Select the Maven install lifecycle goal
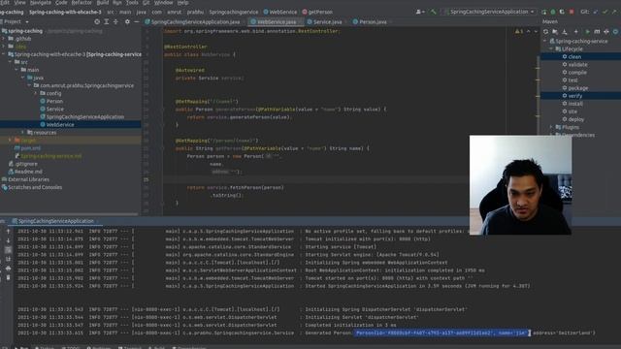 tap(575, 104)
